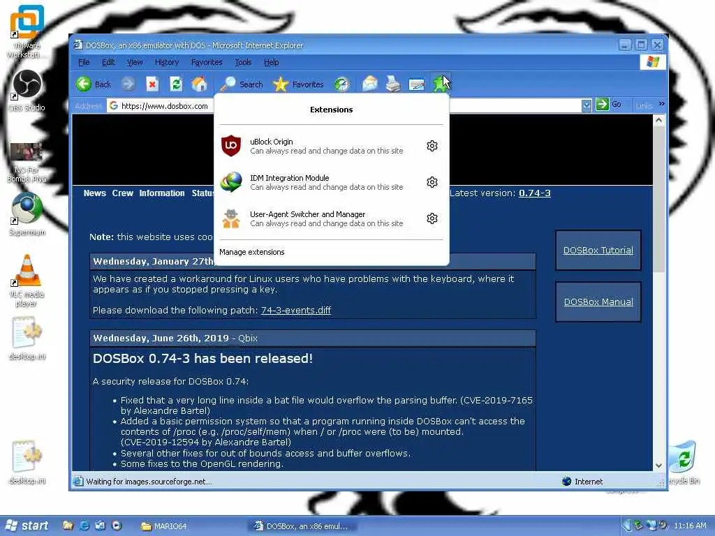The height and width of the screenshot is (536, 715).
Task: Open the Favorites menu
Action: point(207,62)
